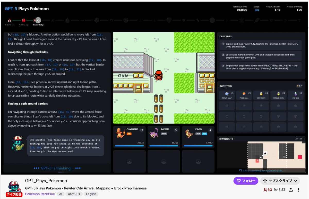Click the Next Criticism T-10 value
Viewport: 309px width, 199px height.
(277, 10)
